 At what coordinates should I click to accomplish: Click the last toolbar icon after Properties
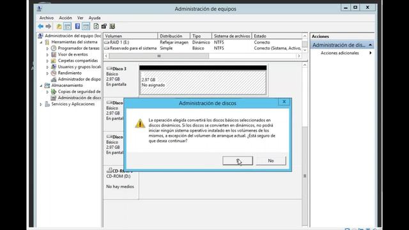(112, 26)
